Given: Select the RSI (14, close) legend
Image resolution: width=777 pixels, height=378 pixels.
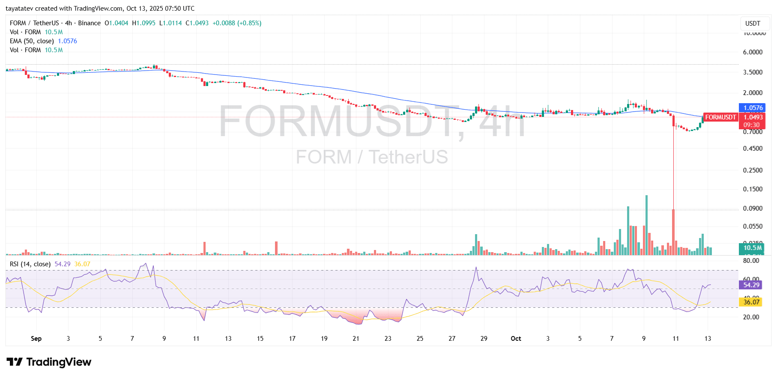Looking at the screenshot, I should [30, 264].
